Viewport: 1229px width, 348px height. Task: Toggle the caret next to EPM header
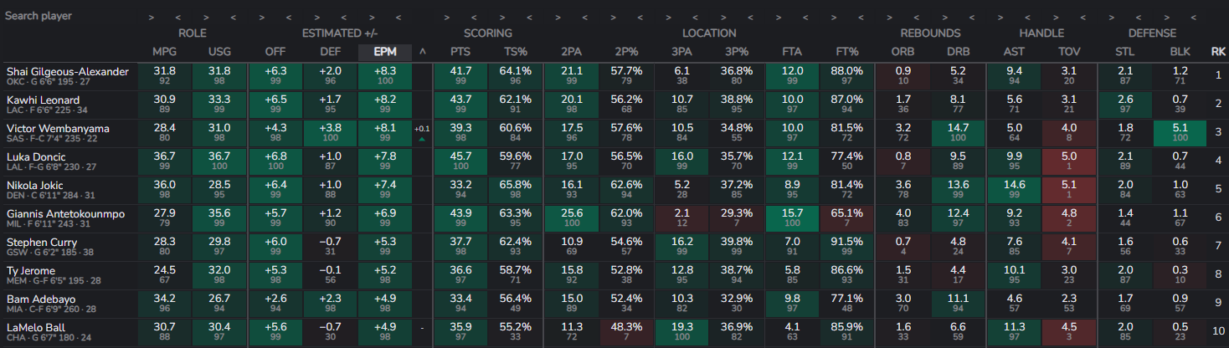(423, 52)
